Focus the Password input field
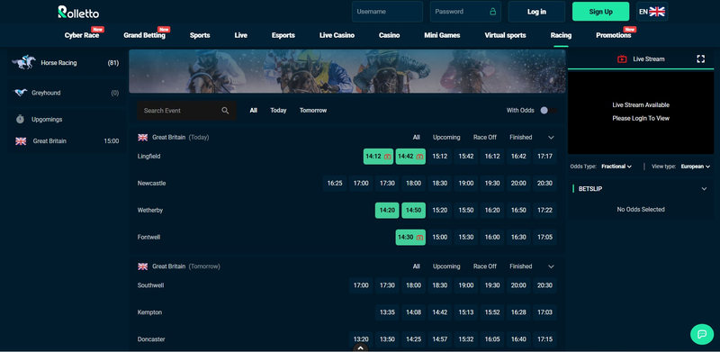 [465, 12]
